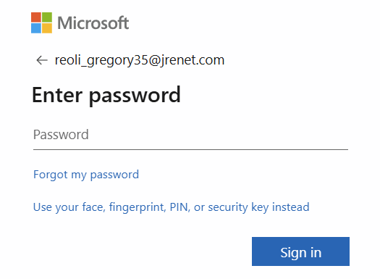Click the Enter password heading
The height and width of the screenshot is (279, 380).
(x=106, y=96)
